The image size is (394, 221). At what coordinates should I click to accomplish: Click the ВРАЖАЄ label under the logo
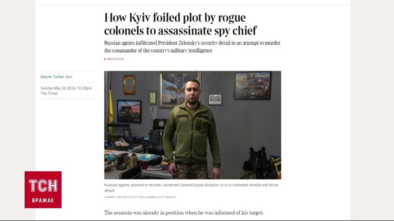43,200
